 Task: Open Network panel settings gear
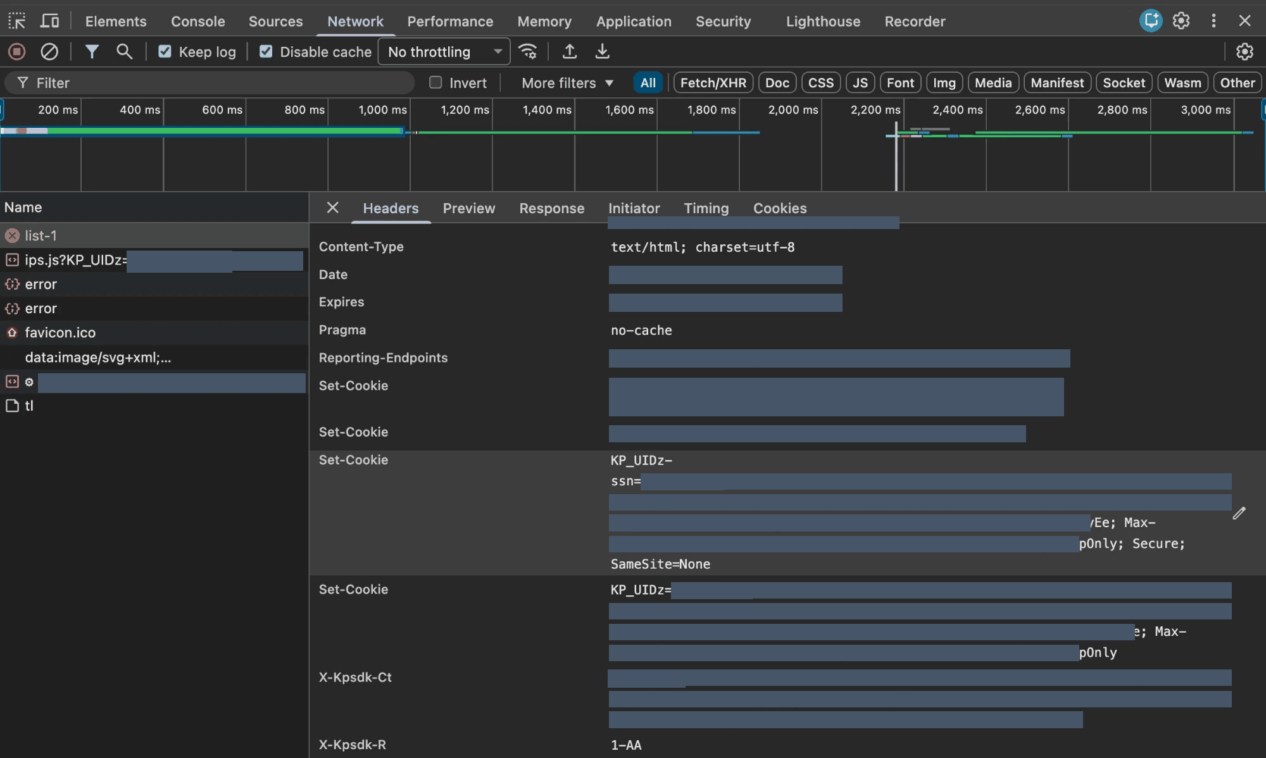[x=1245, y=51]
